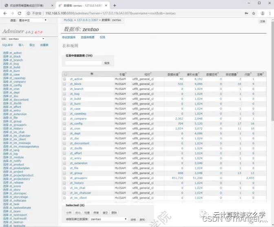Click the Logout button at top right
The width and height of the screenshot is (274, 227).
pos(263,21)
